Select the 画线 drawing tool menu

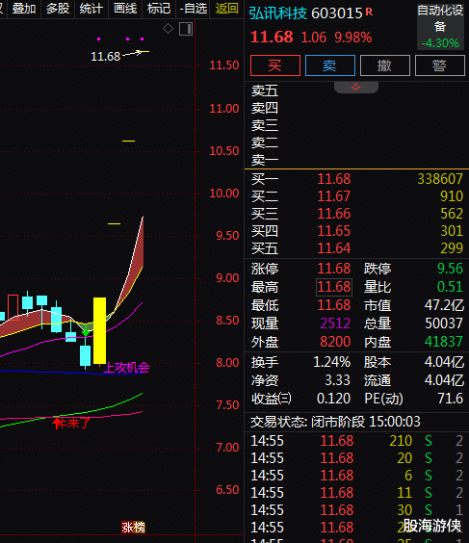tap(125, 9)
